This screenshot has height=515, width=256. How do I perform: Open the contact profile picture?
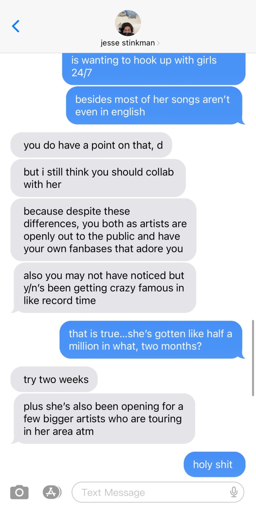click(128, 23)
